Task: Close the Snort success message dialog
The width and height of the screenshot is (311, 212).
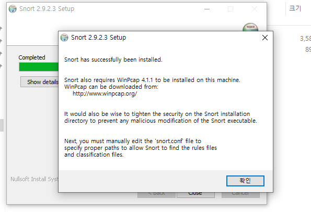Action: (x=265, y=38)
